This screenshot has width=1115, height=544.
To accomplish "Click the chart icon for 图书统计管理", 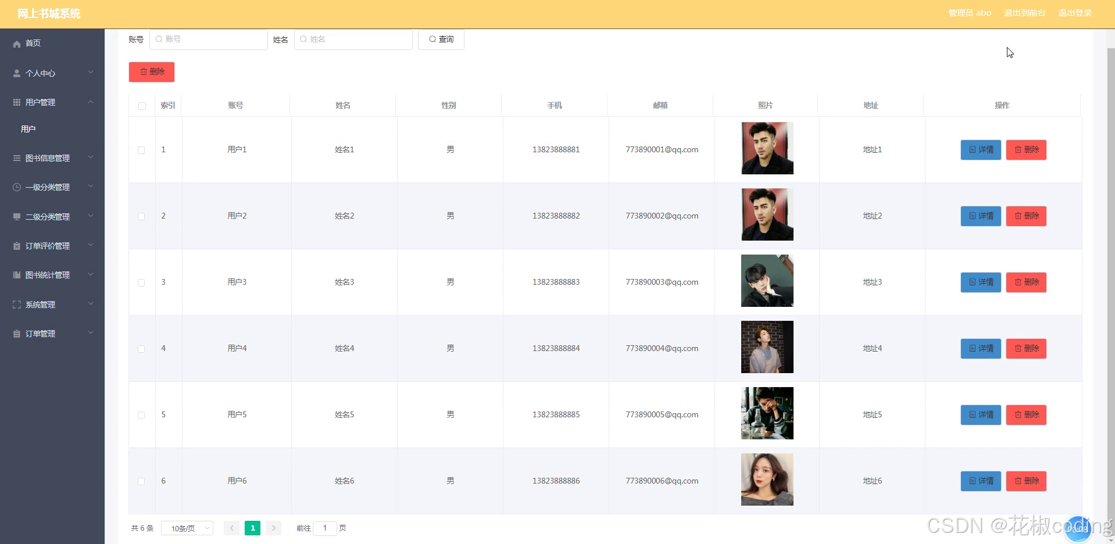I will tap(17, 275).
